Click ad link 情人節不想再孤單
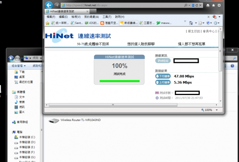Viewport: 239px width, 162px height. [x=192, y=44]
